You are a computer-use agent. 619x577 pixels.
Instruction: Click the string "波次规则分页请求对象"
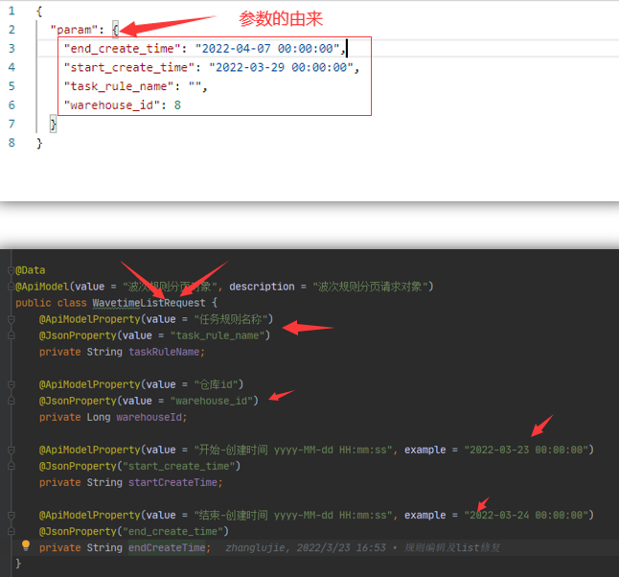[370, 287]
